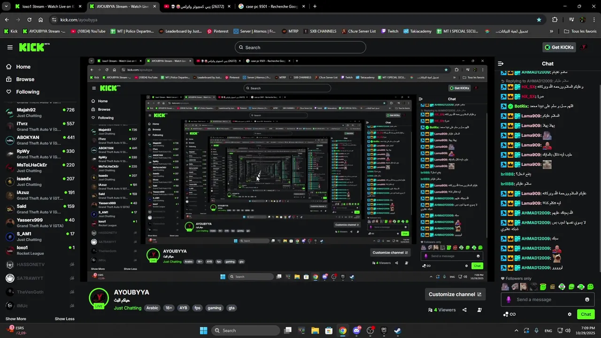This screenshot has height=338, width=601.
Task: Click the outer Get KICKs button
Action: coord(559,47)
